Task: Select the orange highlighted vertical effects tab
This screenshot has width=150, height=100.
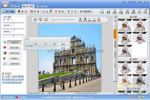Action: 115,34
